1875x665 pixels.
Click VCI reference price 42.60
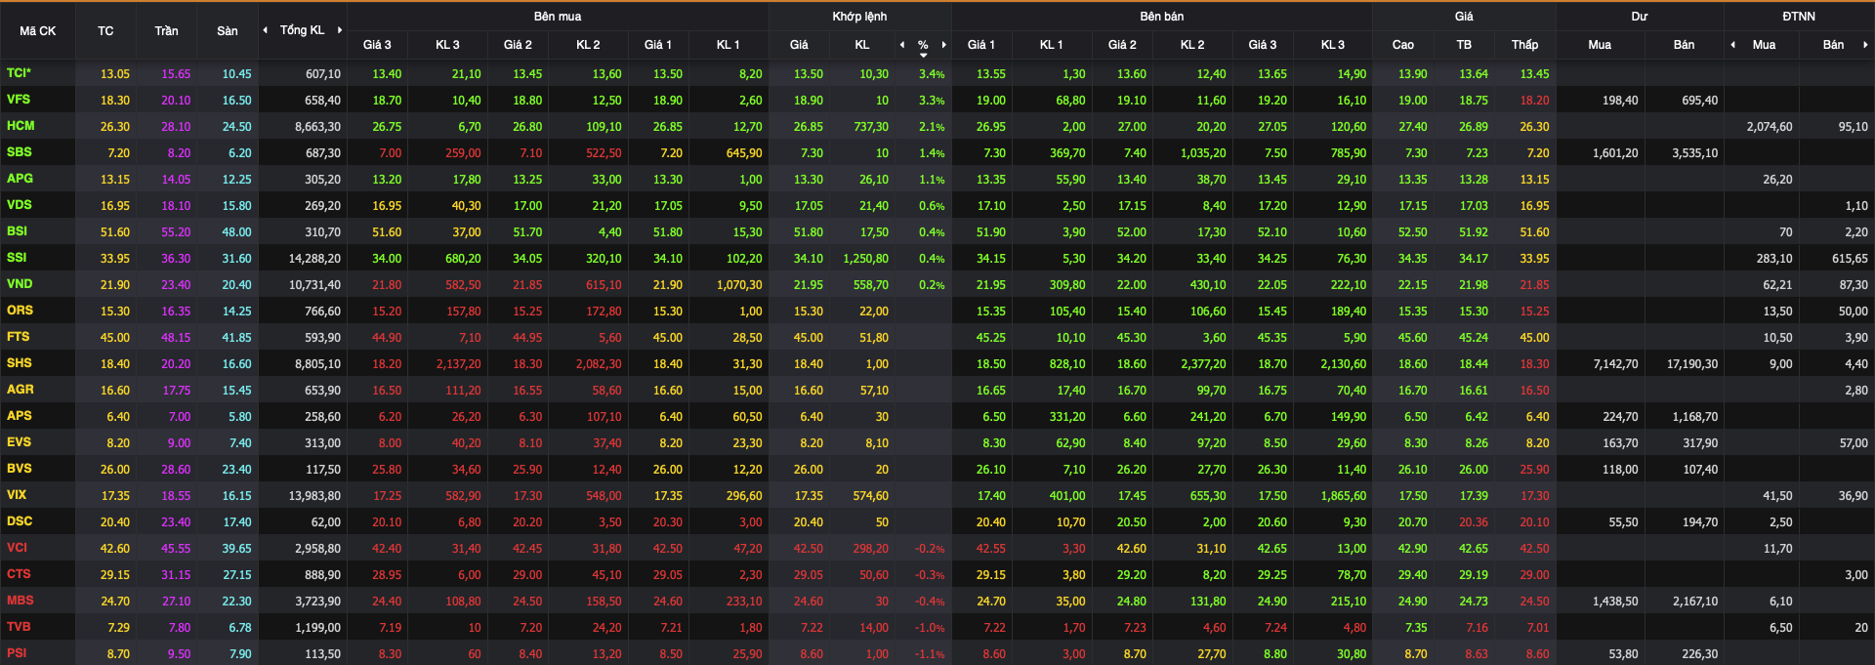tap(115, 549)
